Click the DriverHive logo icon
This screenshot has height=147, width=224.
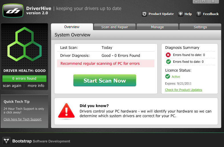point(13,11)
